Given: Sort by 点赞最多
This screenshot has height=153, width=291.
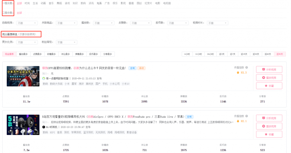Looking at the screenshot, I should pyautogui.click(x=37, y=54).
